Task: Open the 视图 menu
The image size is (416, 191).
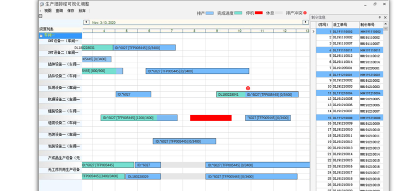Action: tap(48, 11)
